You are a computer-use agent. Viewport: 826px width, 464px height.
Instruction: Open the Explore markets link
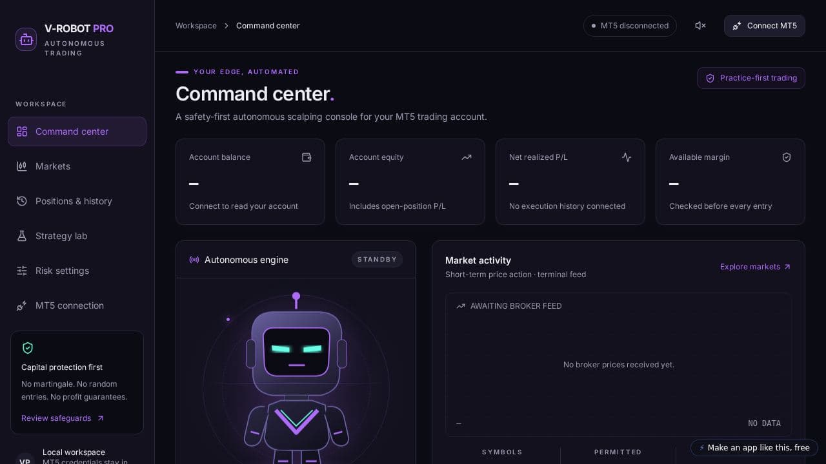[756, 267]
